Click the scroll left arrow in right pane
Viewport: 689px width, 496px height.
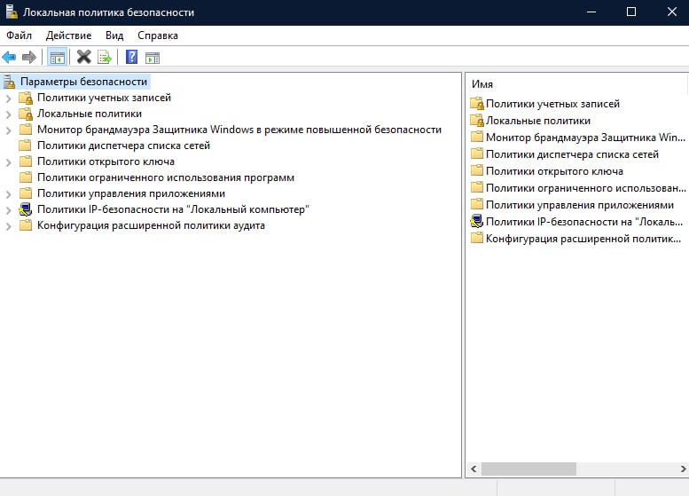tap(474, 468)
